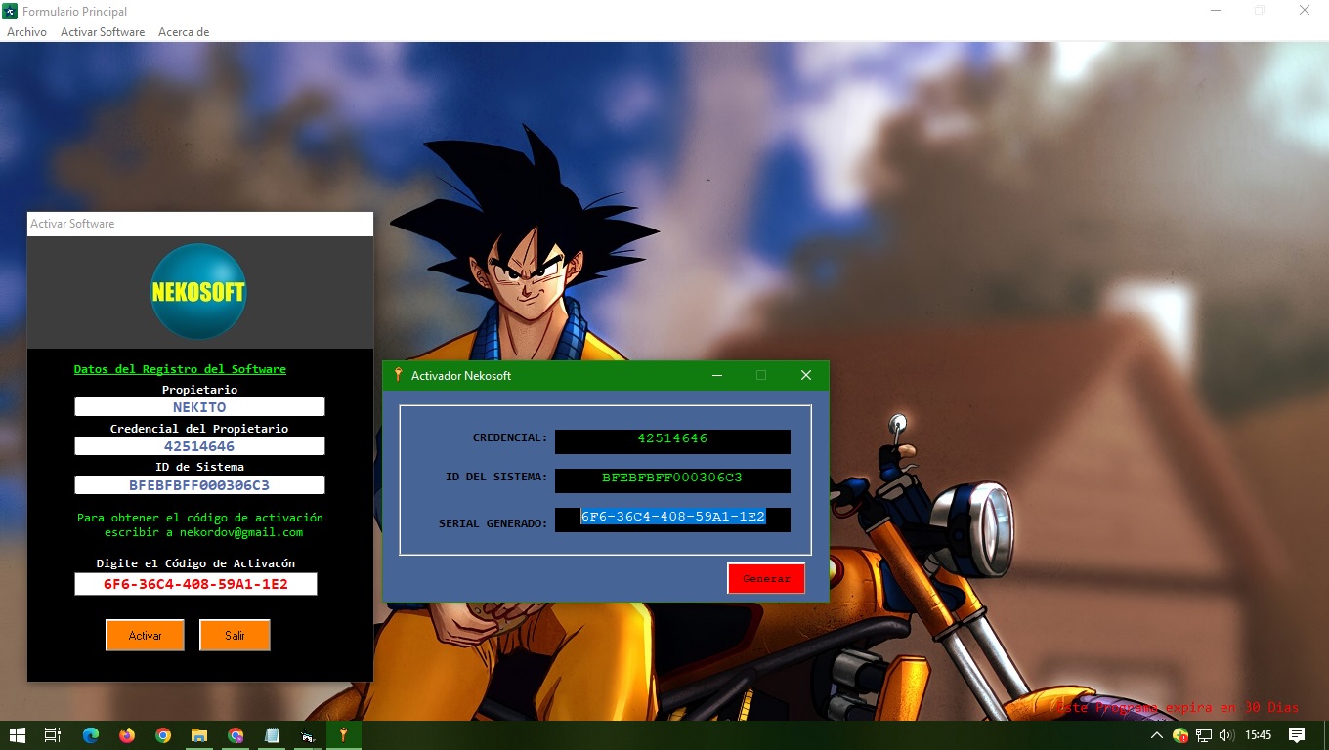
Task: Open the notification center icon
Action: 1297,735
